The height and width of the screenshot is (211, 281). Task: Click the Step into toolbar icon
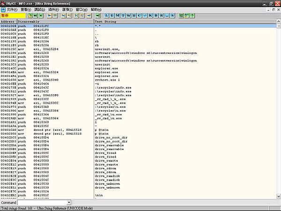click(x=63, y=15)
